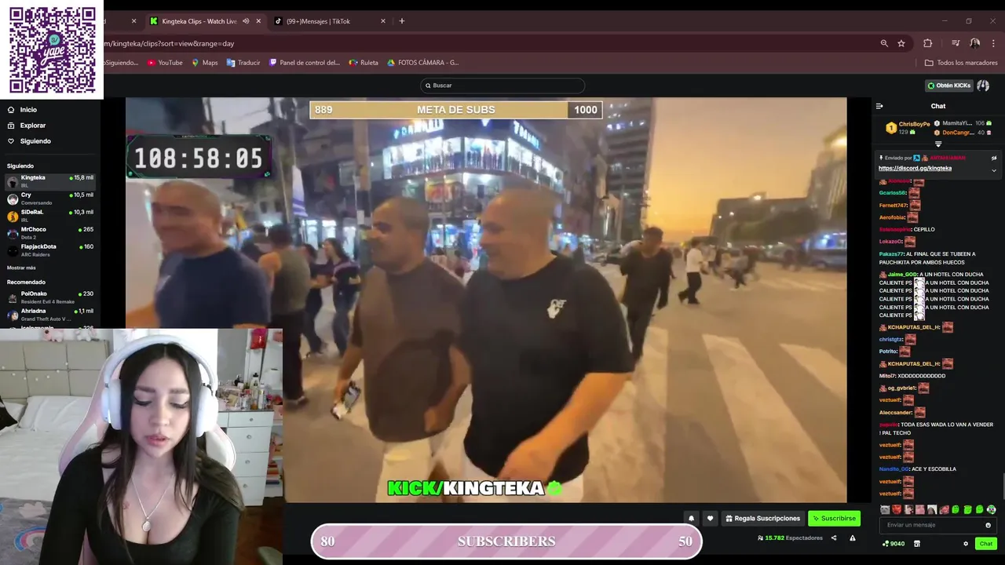Bookmark this page with star icon
The width and height of the screenshot is (1005, 565).
(901, 43)
